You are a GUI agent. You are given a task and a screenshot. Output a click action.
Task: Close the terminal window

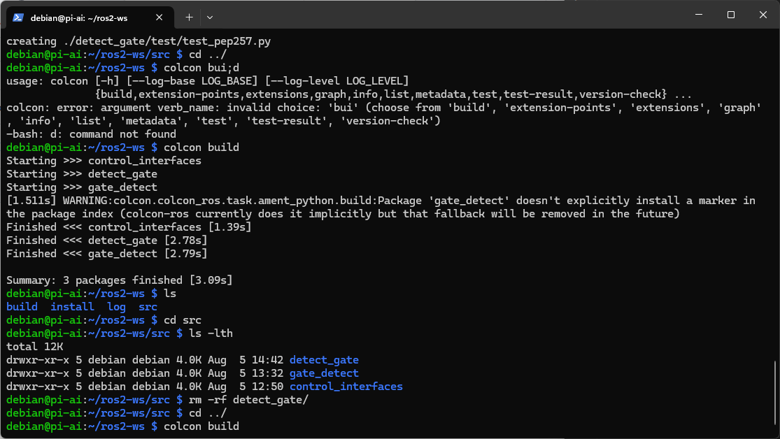[x=763, y=15]
